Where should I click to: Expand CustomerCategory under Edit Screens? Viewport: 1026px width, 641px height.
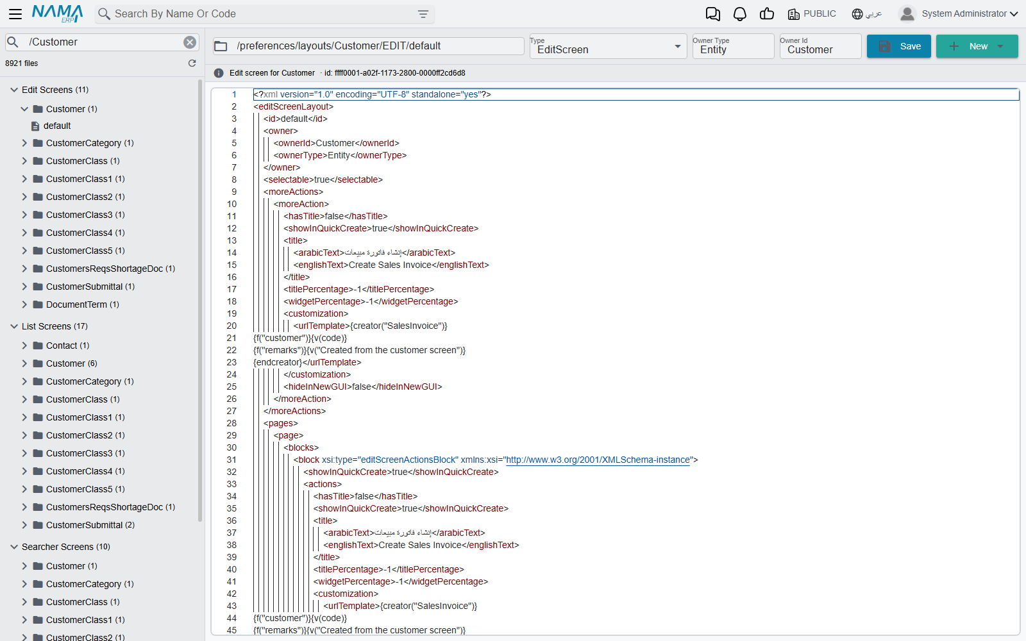click(24, 143)
